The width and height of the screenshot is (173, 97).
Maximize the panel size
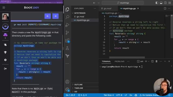[x=165, y=61]
